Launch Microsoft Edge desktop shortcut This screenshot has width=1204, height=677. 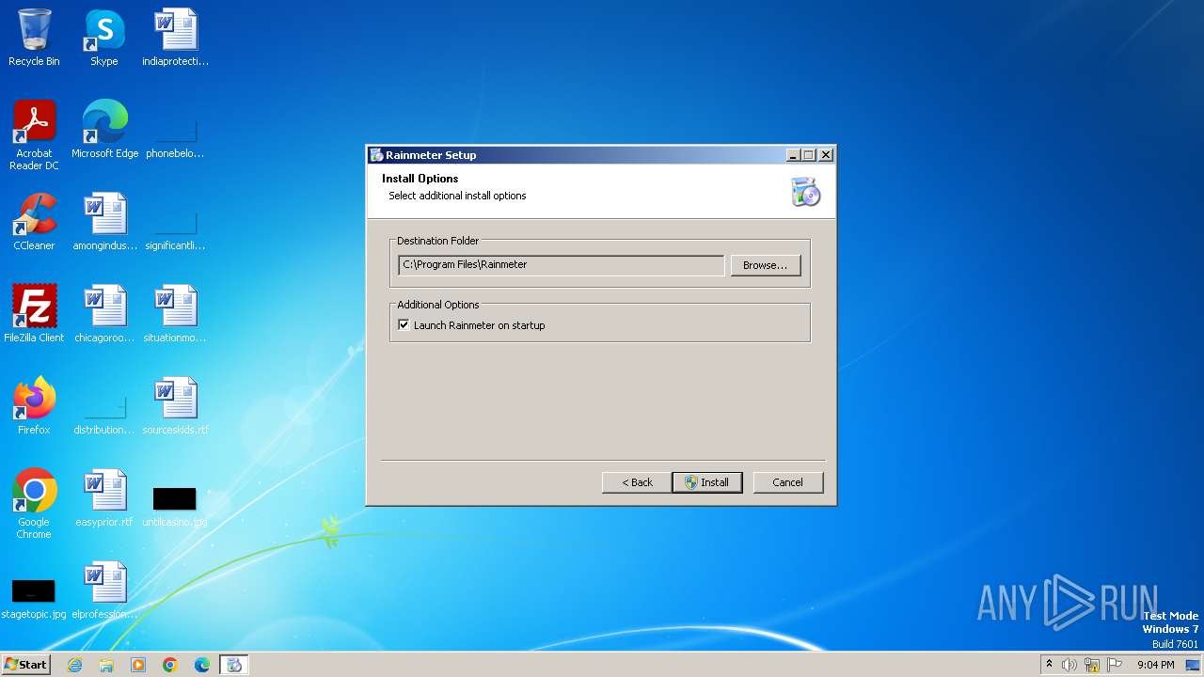click(104, 130)
